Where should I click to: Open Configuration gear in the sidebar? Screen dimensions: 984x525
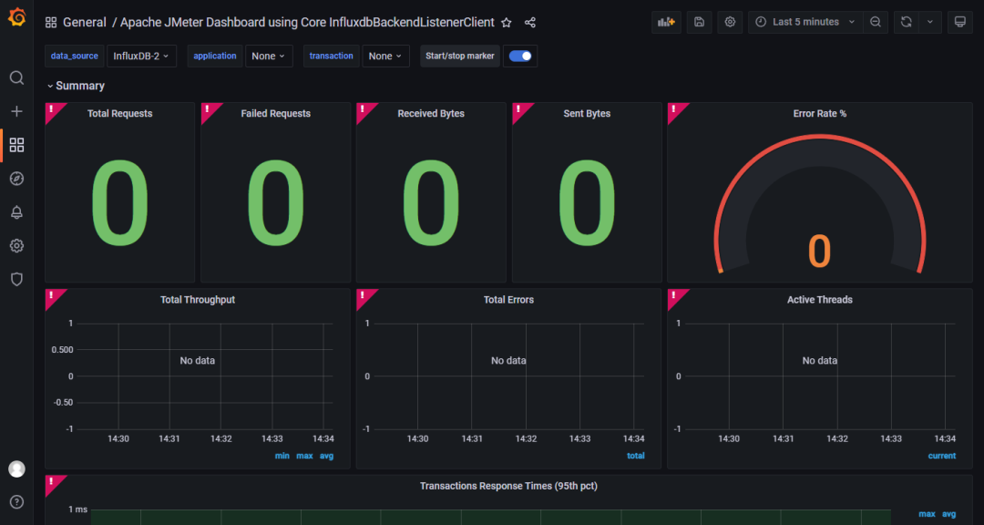pos(16,245)
